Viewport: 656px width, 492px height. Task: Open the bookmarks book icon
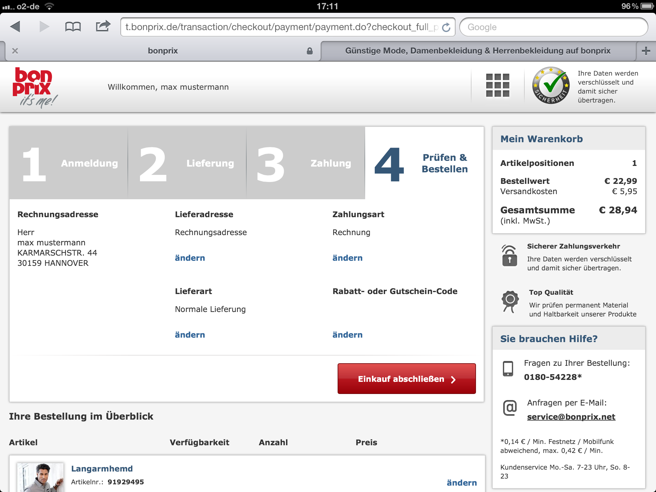(x=73, y=27)
